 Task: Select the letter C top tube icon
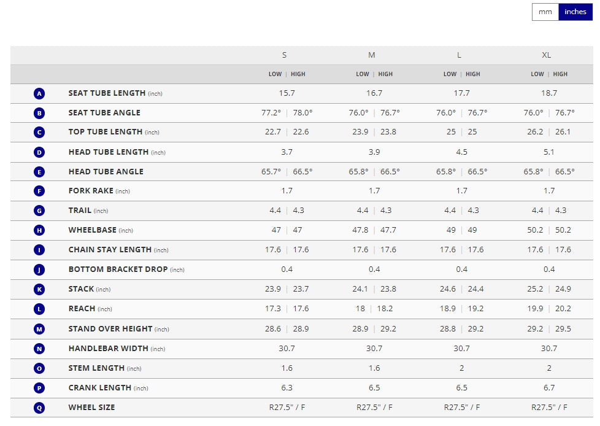(x=39, y=133)
